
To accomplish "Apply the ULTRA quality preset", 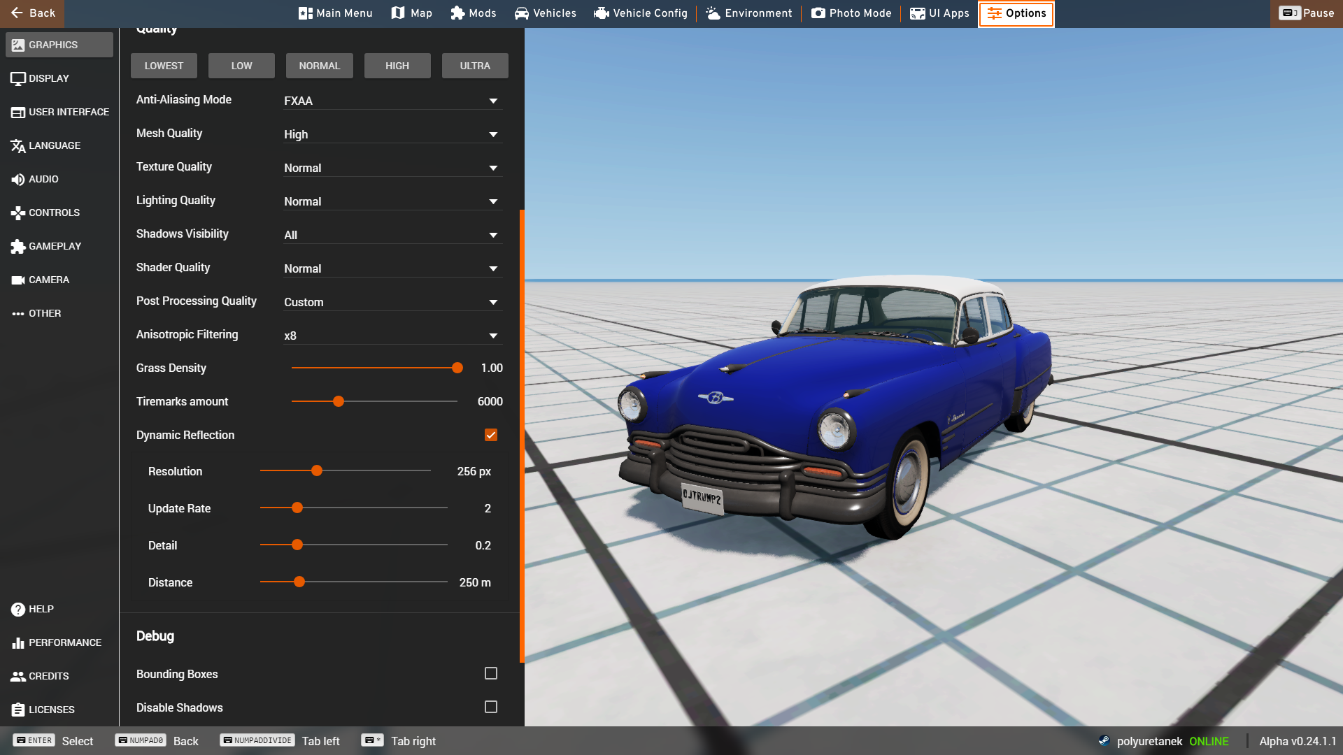I will click(x=475, y=66).
